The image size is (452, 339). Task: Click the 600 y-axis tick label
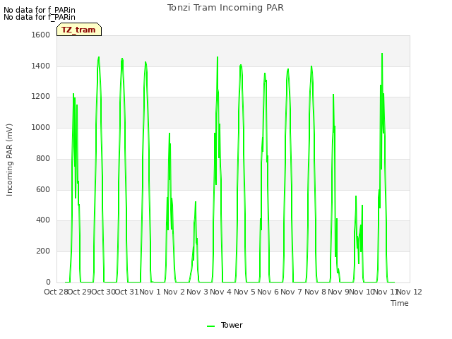[43, 190]
